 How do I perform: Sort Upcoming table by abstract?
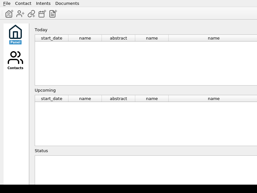[118, 99]
